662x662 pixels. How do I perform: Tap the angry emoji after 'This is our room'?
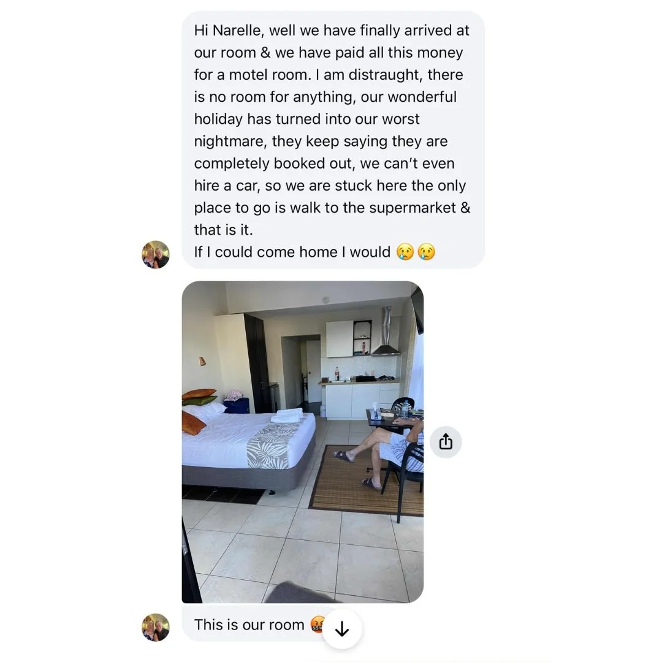point(318,625)
